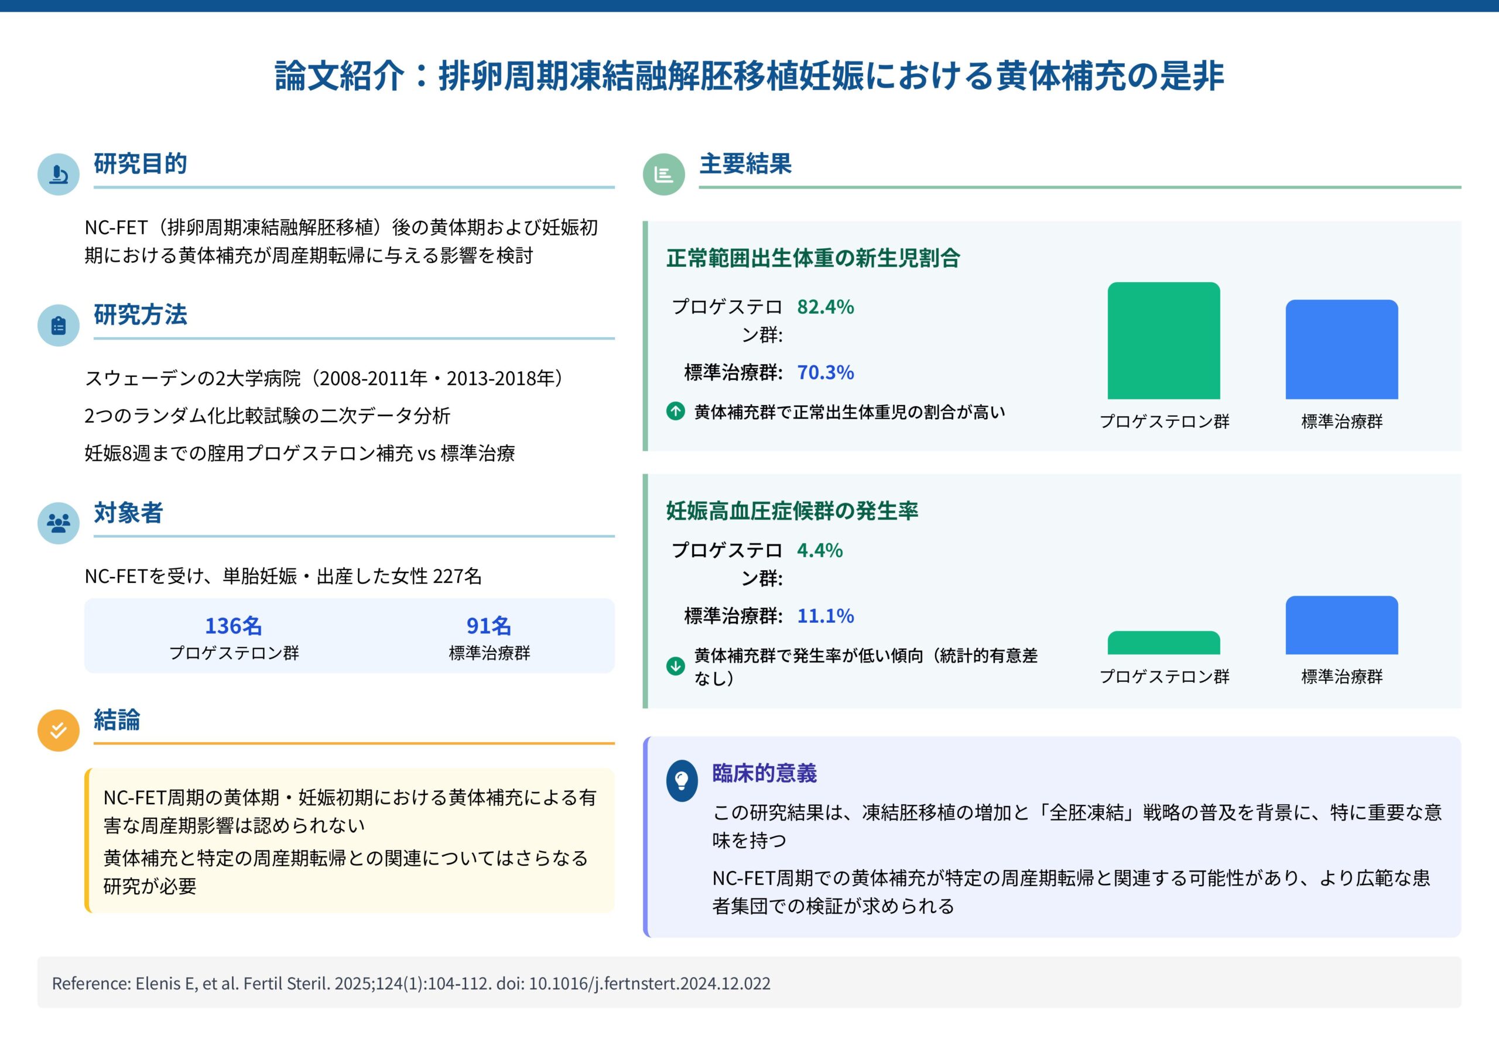
Task: Click 標準治療群 label under birth weight chart
Action: click(1341, 421)
